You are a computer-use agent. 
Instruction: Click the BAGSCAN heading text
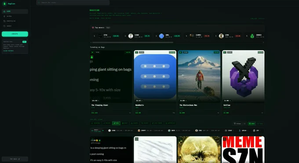95,10
